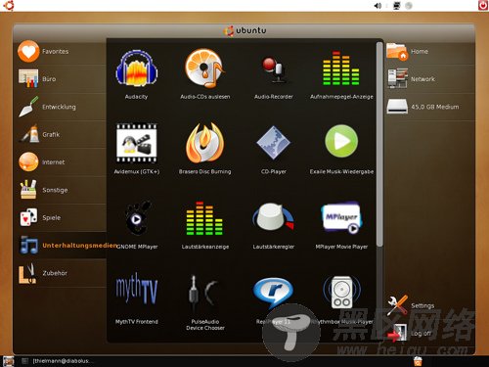Open the Entwicklung category
The image size is (489, 367).
click(x=61, y=107)
